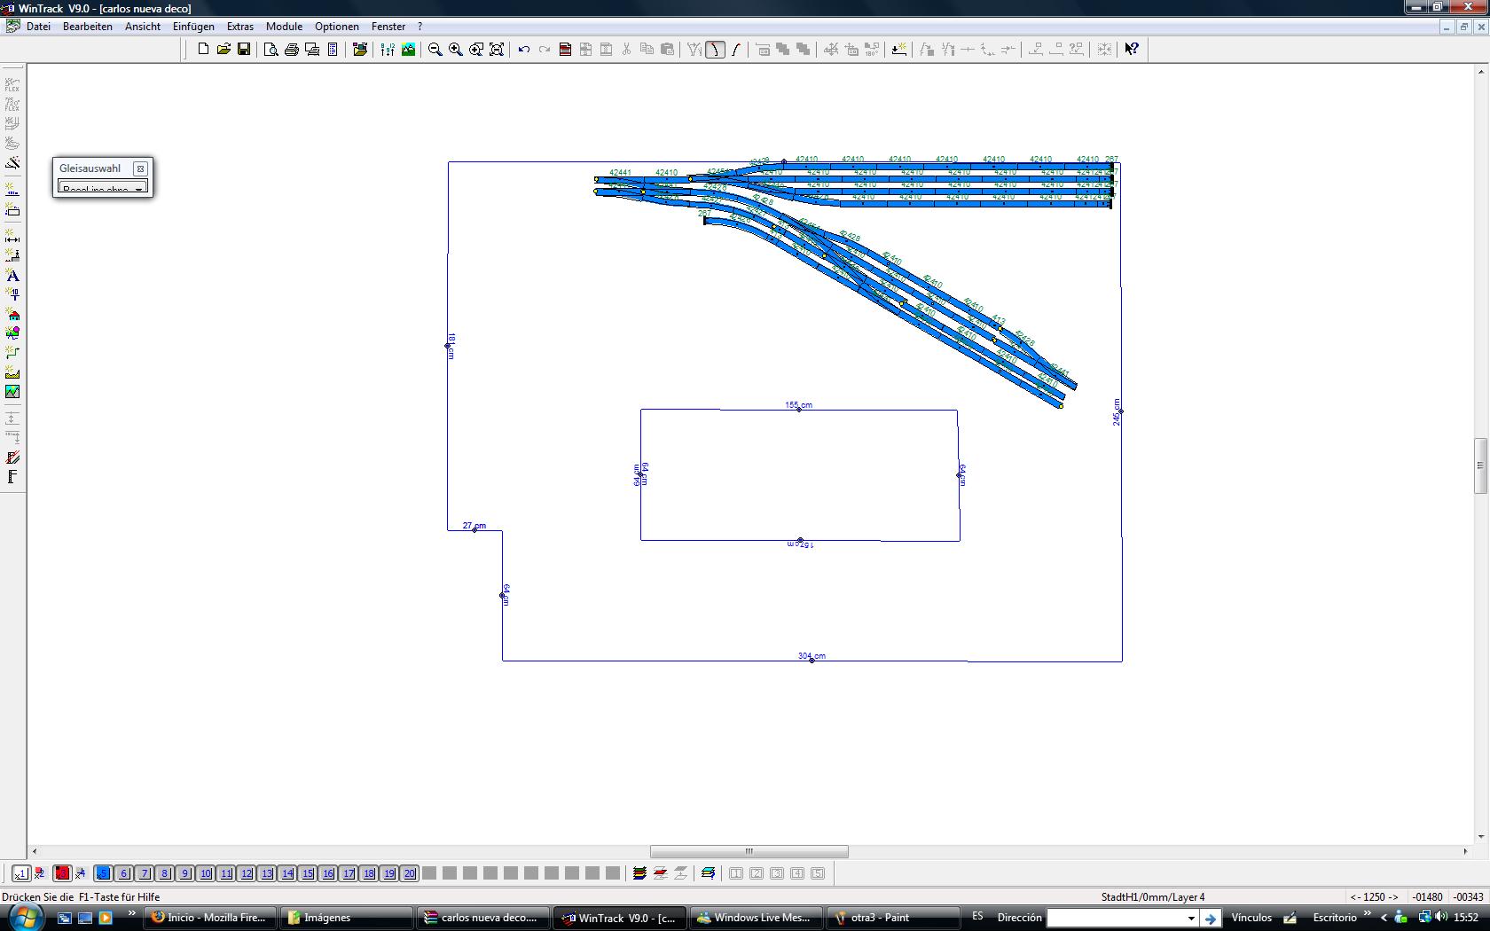
Task: Select the F-shaped tool icon
Action: coord(12,477)
